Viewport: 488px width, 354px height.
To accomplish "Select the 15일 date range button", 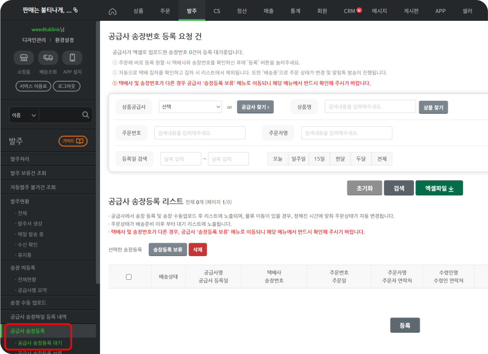I will coord(319,159).
